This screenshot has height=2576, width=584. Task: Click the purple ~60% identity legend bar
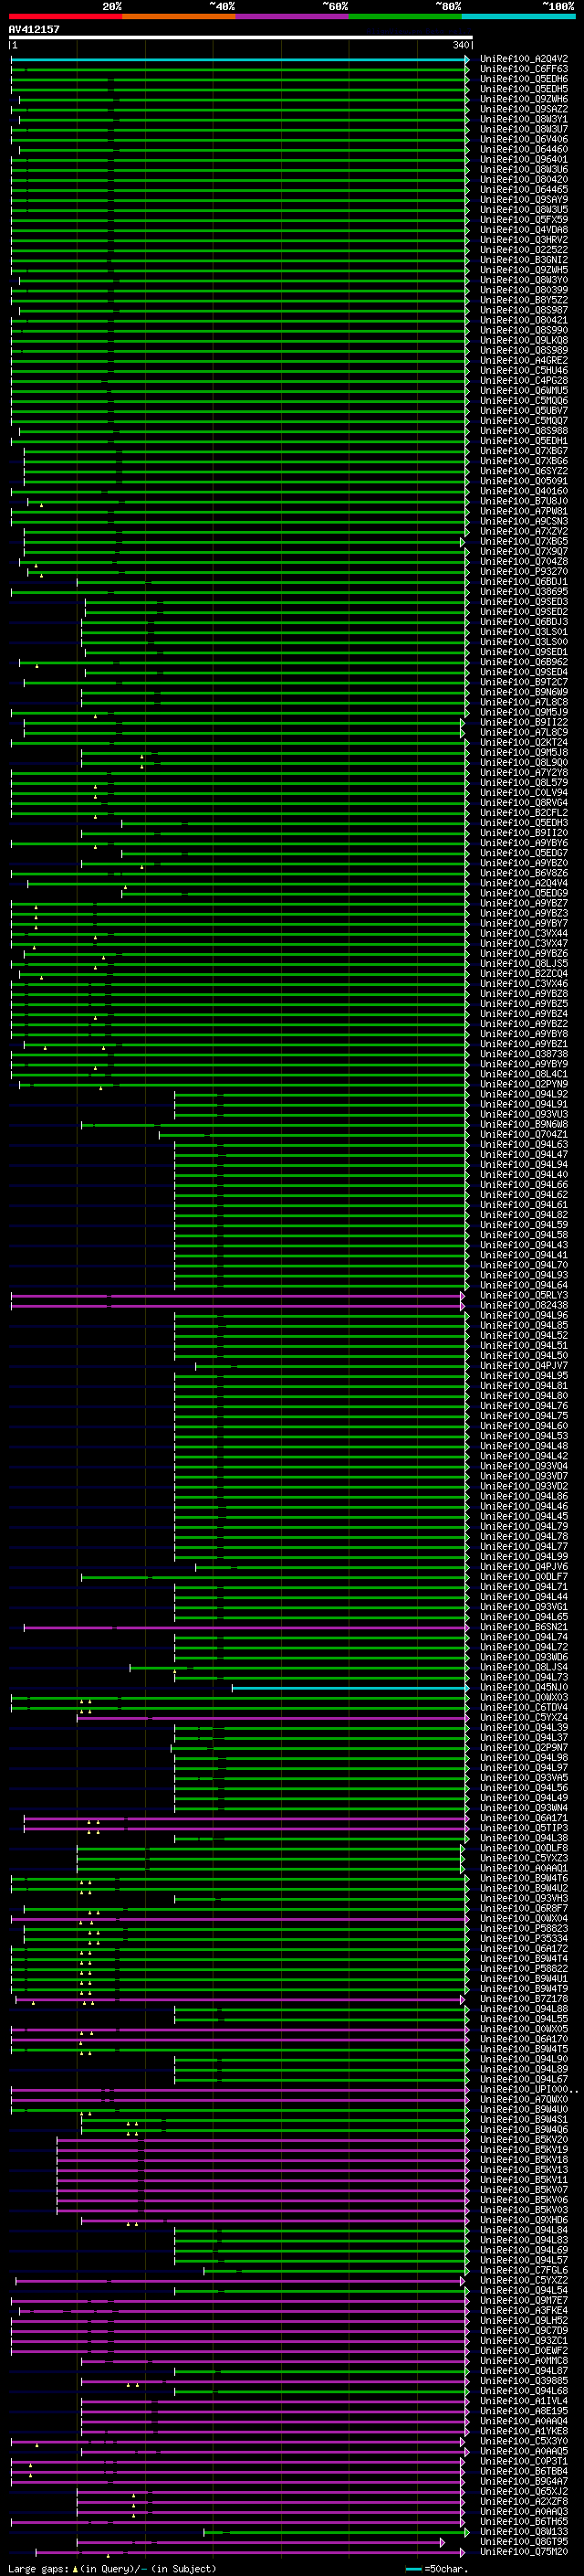[291, 17]
